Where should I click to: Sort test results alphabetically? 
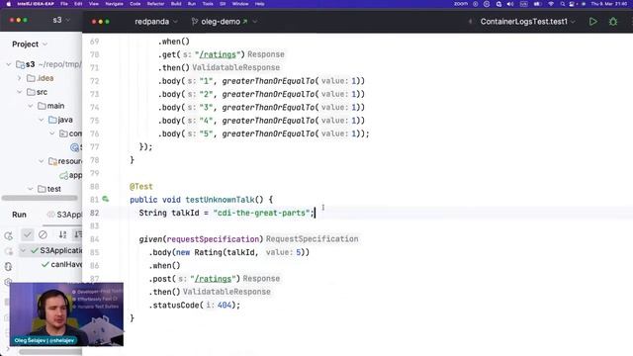(x=62, y=234)
